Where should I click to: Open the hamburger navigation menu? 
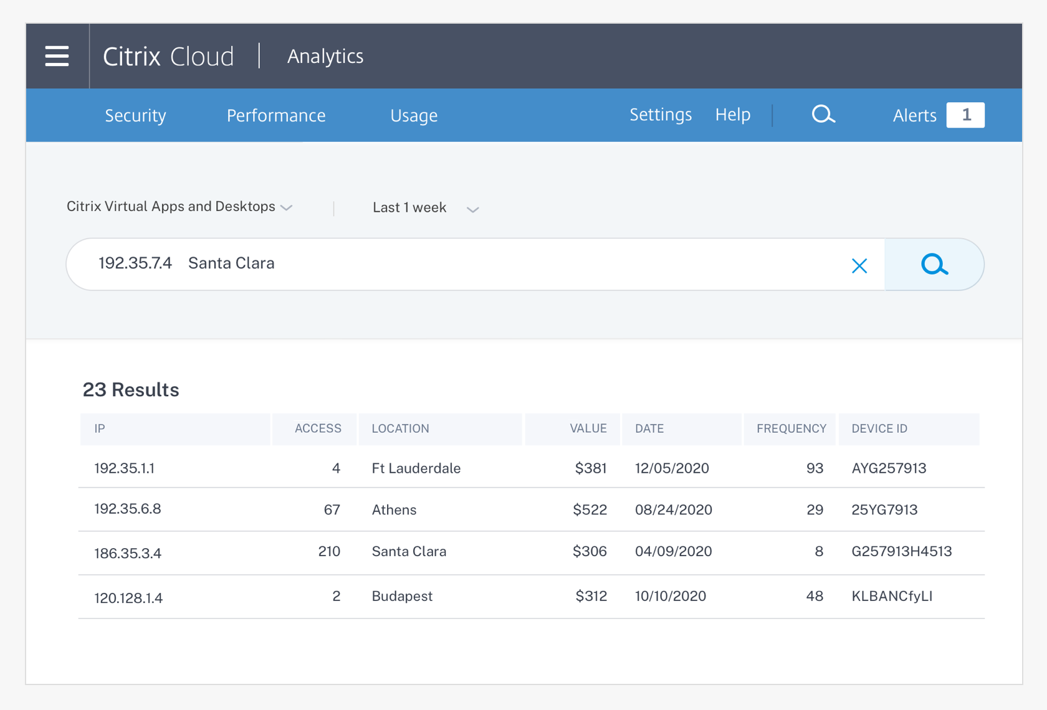coord(57,56)
